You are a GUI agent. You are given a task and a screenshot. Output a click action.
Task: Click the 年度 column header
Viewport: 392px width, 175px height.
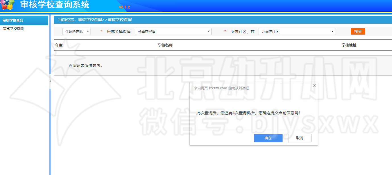59,45
